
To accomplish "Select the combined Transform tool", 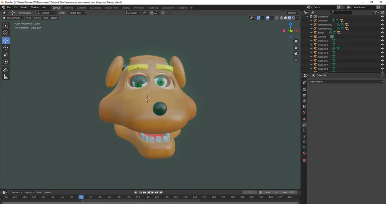I will click(6, 62).
